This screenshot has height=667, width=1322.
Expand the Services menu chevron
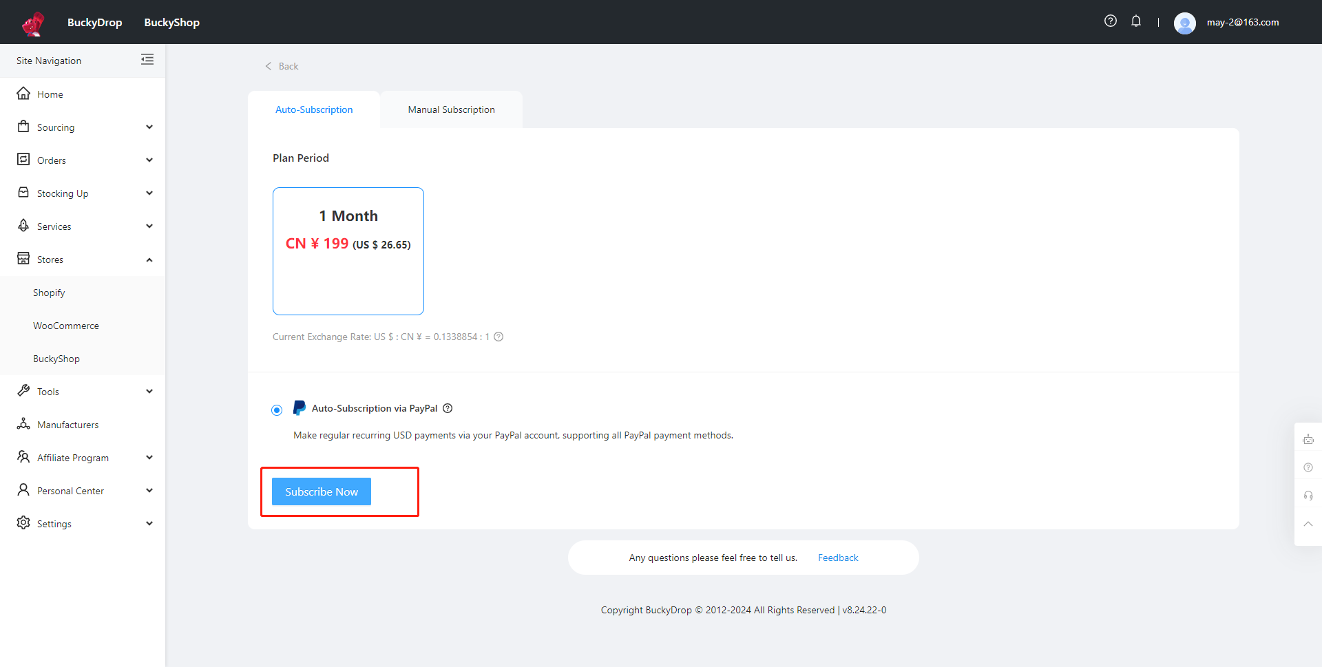coord(149,226)
